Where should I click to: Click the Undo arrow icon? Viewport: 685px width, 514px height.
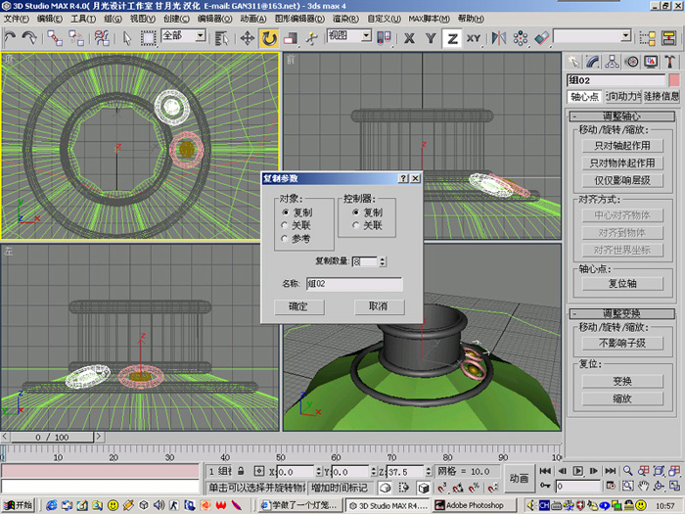pos(10,38)
